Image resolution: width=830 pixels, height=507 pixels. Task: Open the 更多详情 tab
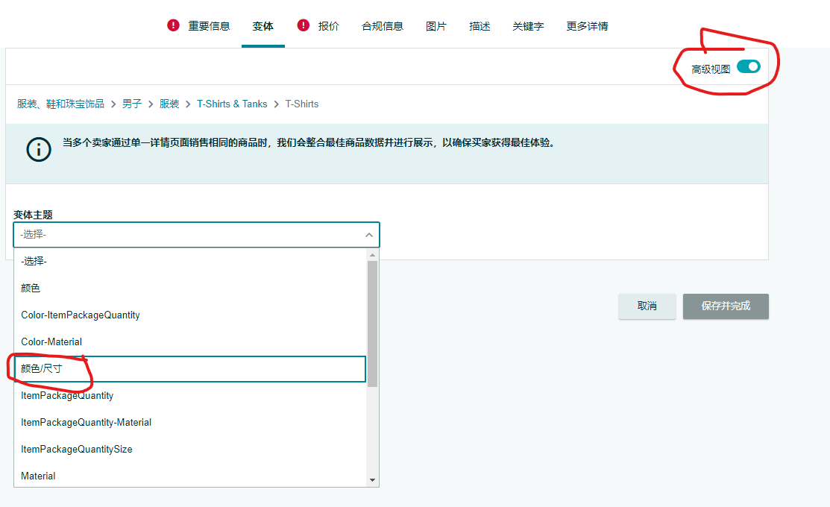587,26
